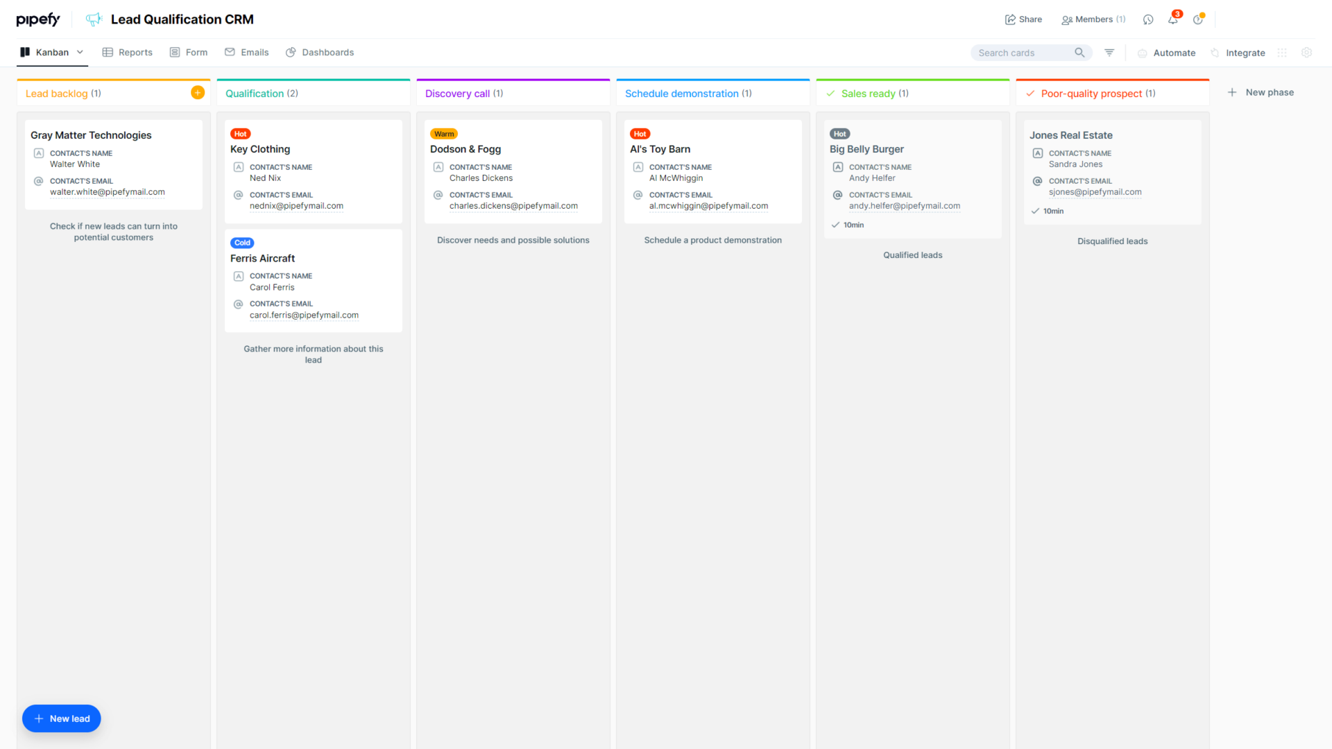The width and height of the screenshot is (1332, 749).
Task: Click the help icon near notifications
Action: 1198,19
